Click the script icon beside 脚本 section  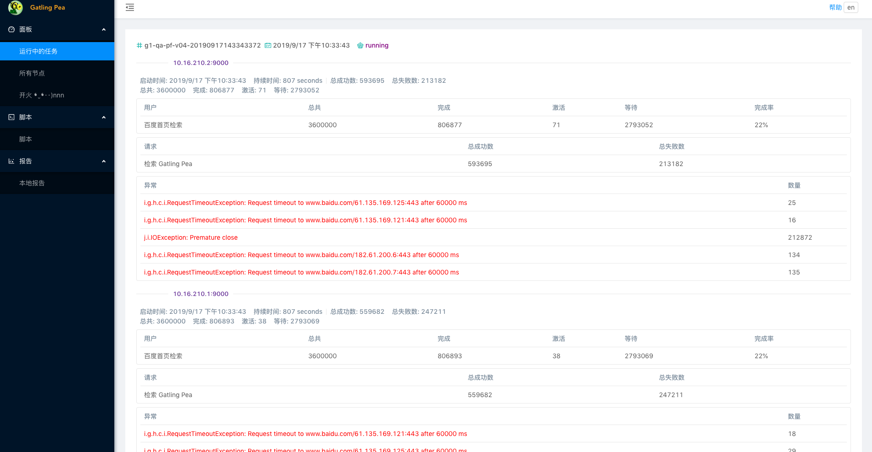point(11,117)
